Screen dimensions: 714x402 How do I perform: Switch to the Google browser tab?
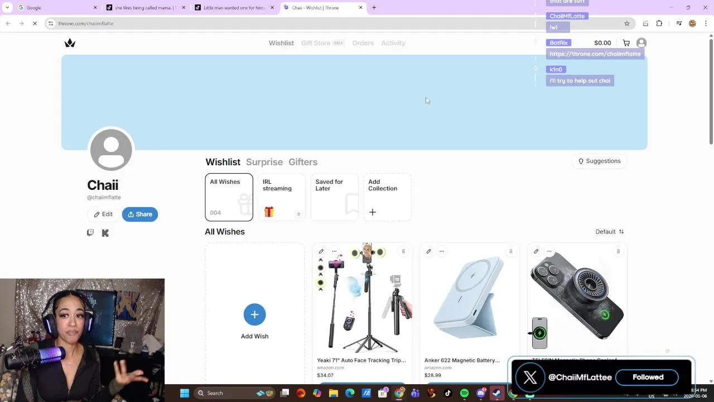click(57, 8)
